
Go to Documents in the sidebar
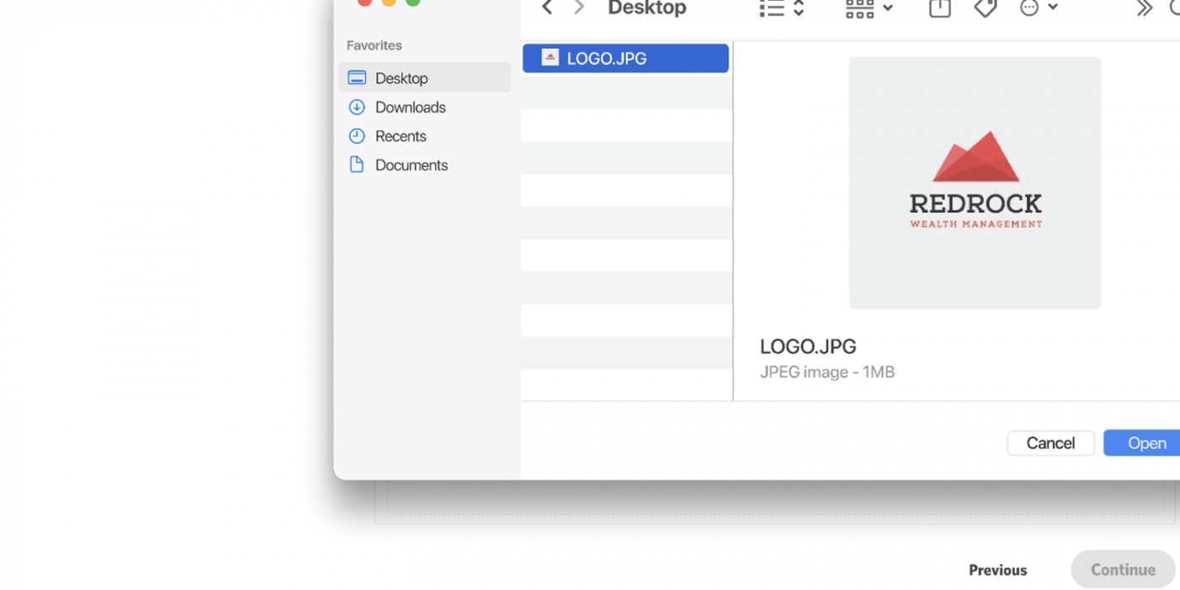411,165
